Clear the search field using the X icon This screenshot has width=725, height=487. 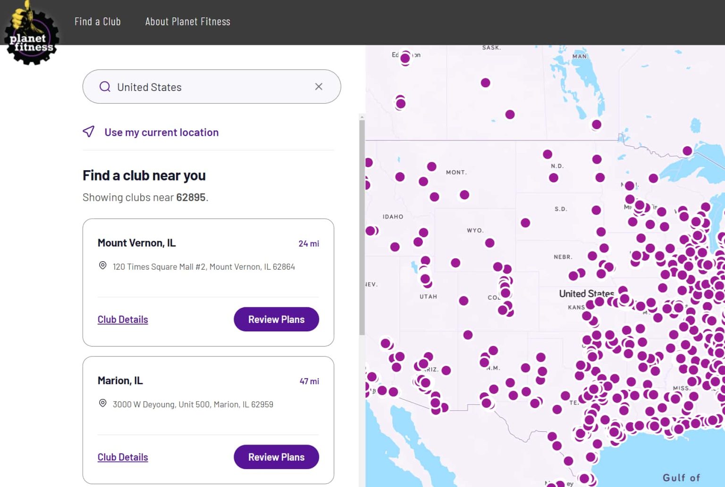pyautogui.click(x=319, y=87)
